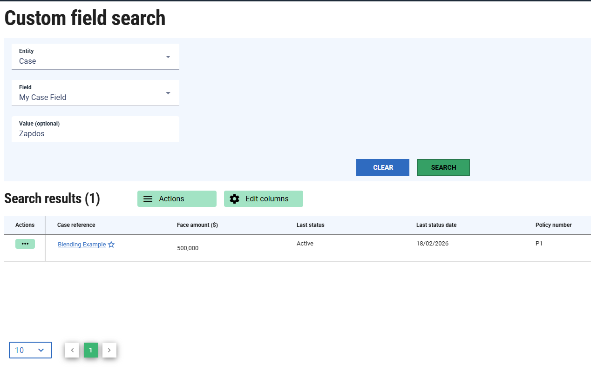This screenshot has height=371, width=591.
Task: Open the rows-per-page selector showing 10
Action: click(30, 350)
